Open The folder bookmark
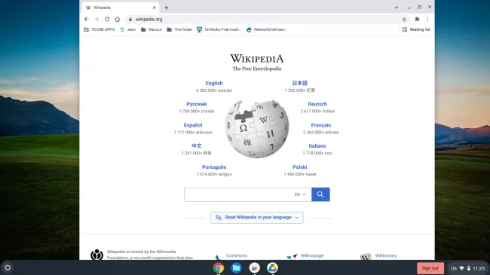The image size is (490, 275). pos(179,29)
